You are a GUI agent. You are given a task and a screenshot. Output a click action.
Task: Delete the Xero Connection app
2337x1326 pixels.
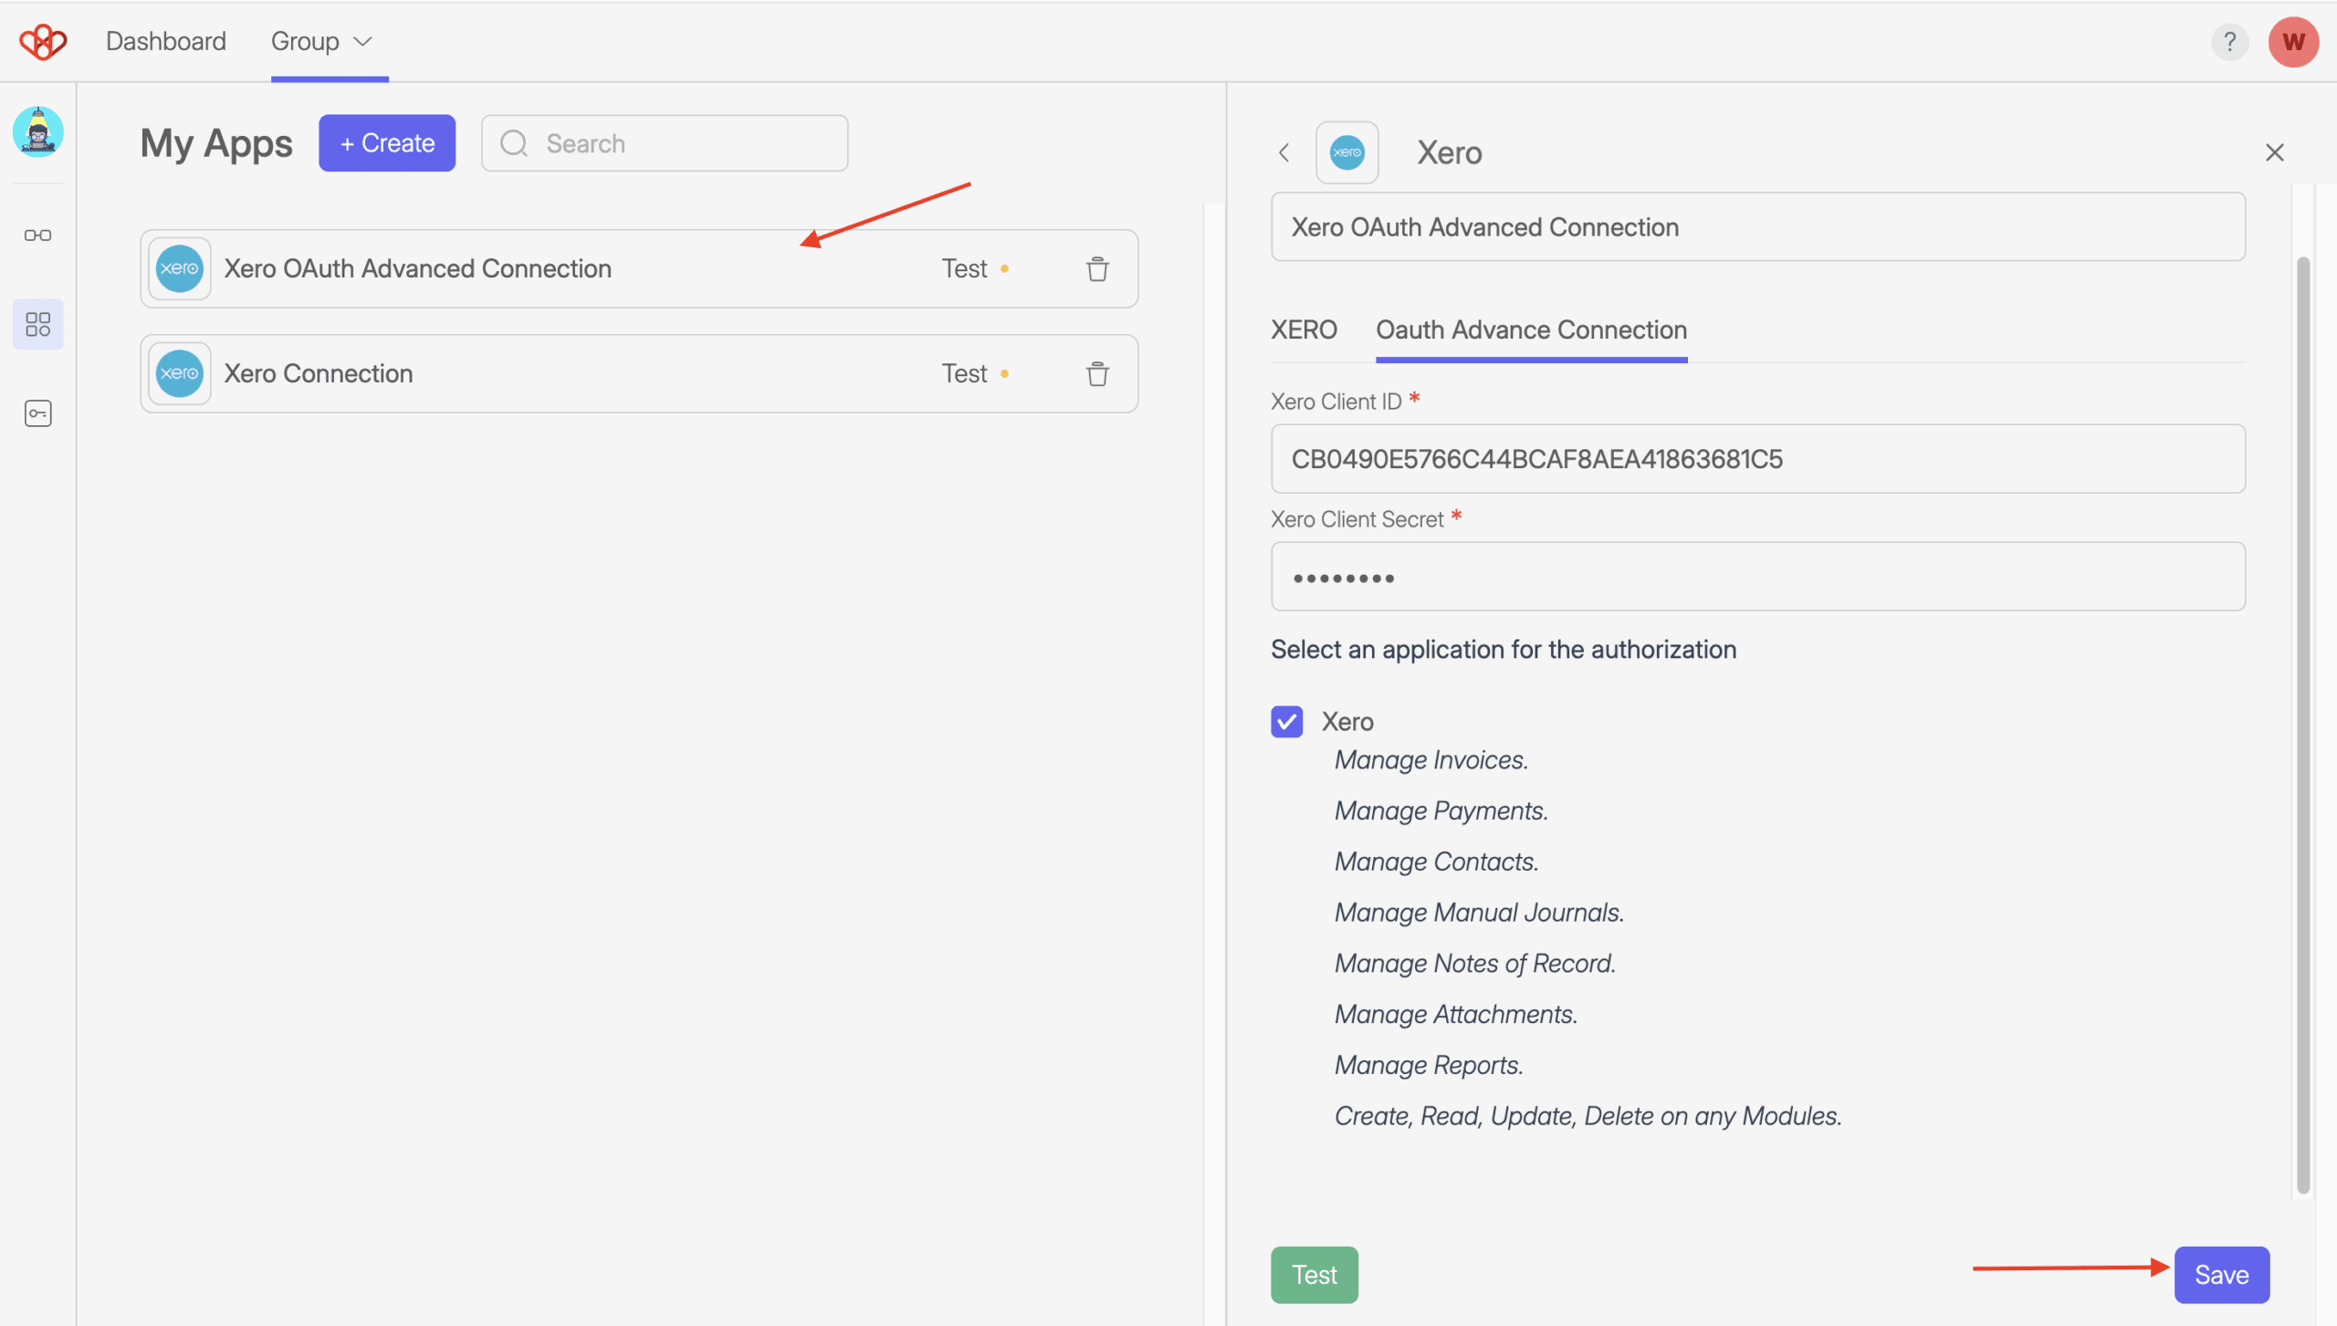[1097, 374]
